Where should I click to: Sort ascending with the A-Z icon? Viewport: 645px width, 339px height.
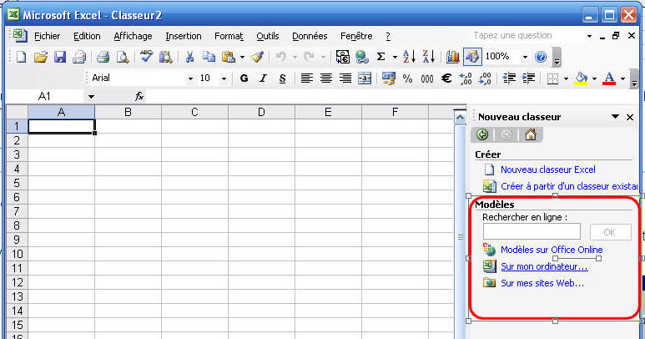[x=409, y=57]
